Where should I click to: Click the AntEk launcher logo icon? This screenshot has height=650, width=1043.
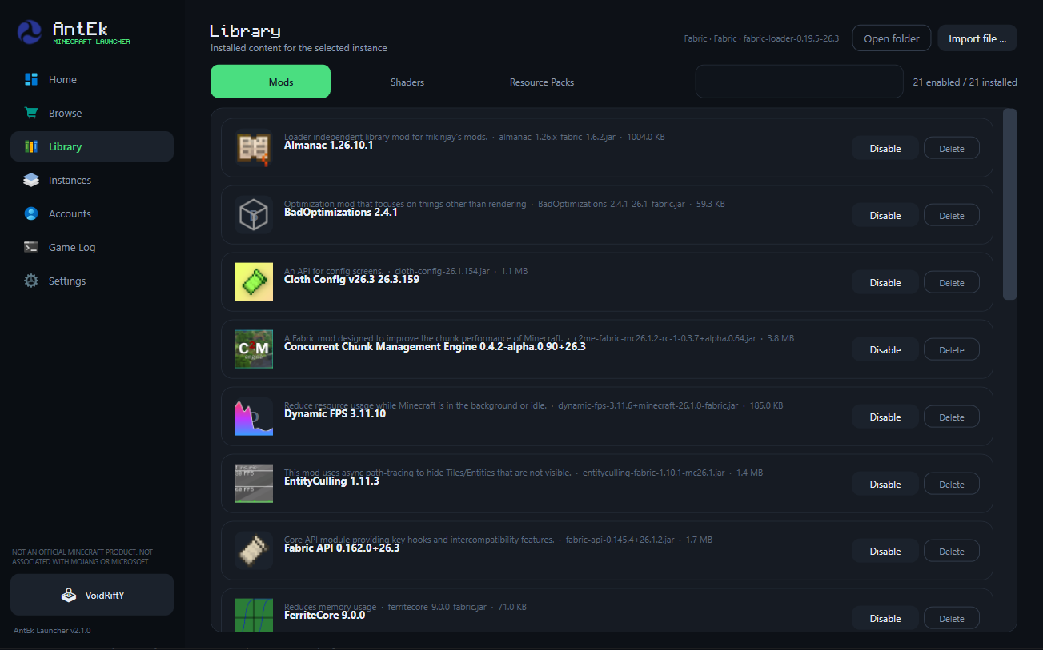(x=30, y=33)
